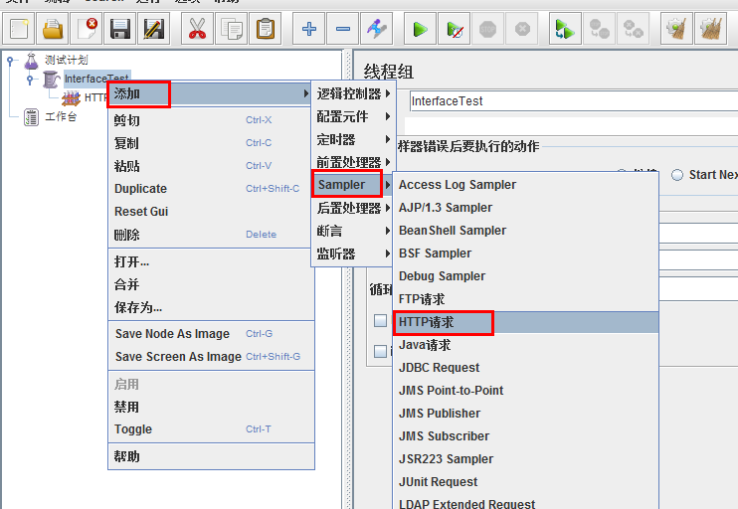The image size is (738, 509).
Task: Click the Start no pauses icon
Action: (454, 29)
